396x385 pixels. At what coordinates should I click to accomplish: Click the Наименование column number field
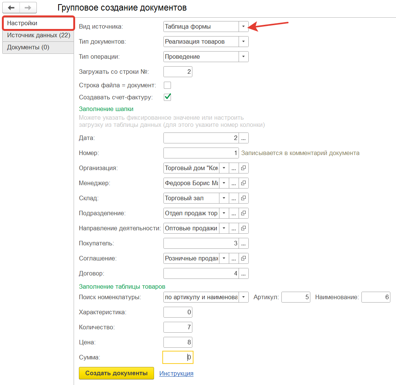point(376,297)
